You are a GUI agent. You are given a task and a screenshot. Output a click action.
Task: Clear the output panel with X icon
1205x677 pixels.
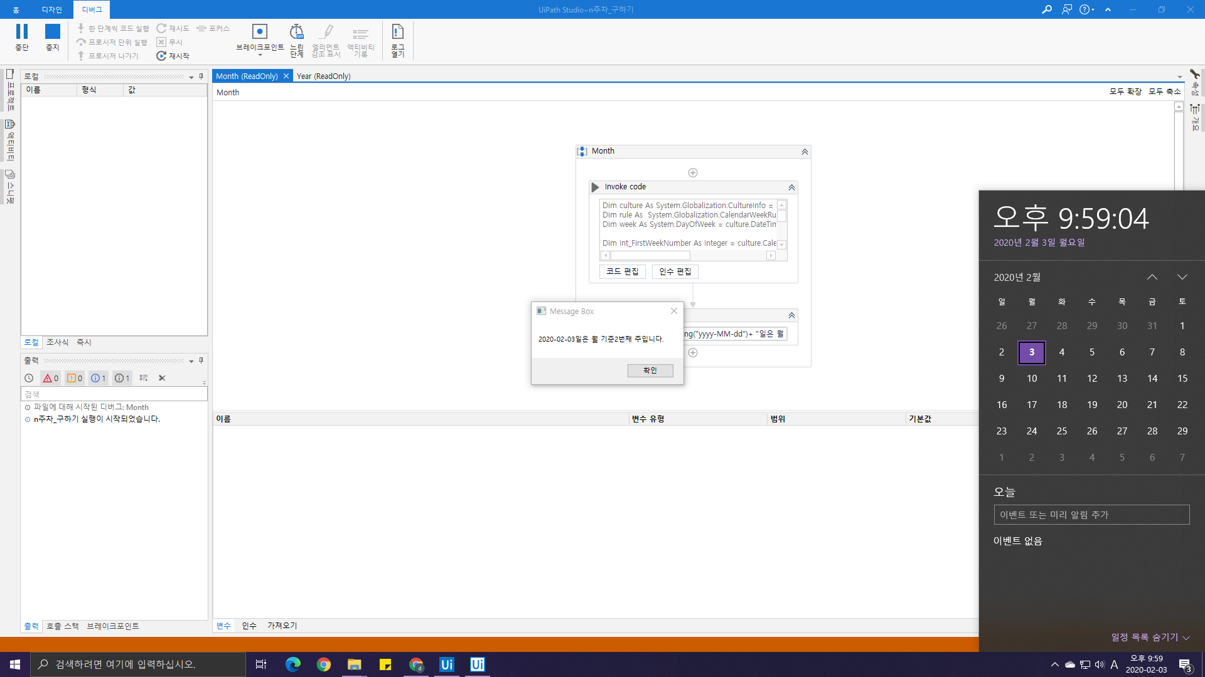pos(162,378)
